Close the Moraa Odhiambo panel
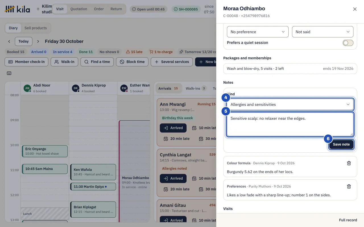 point(355,9)
